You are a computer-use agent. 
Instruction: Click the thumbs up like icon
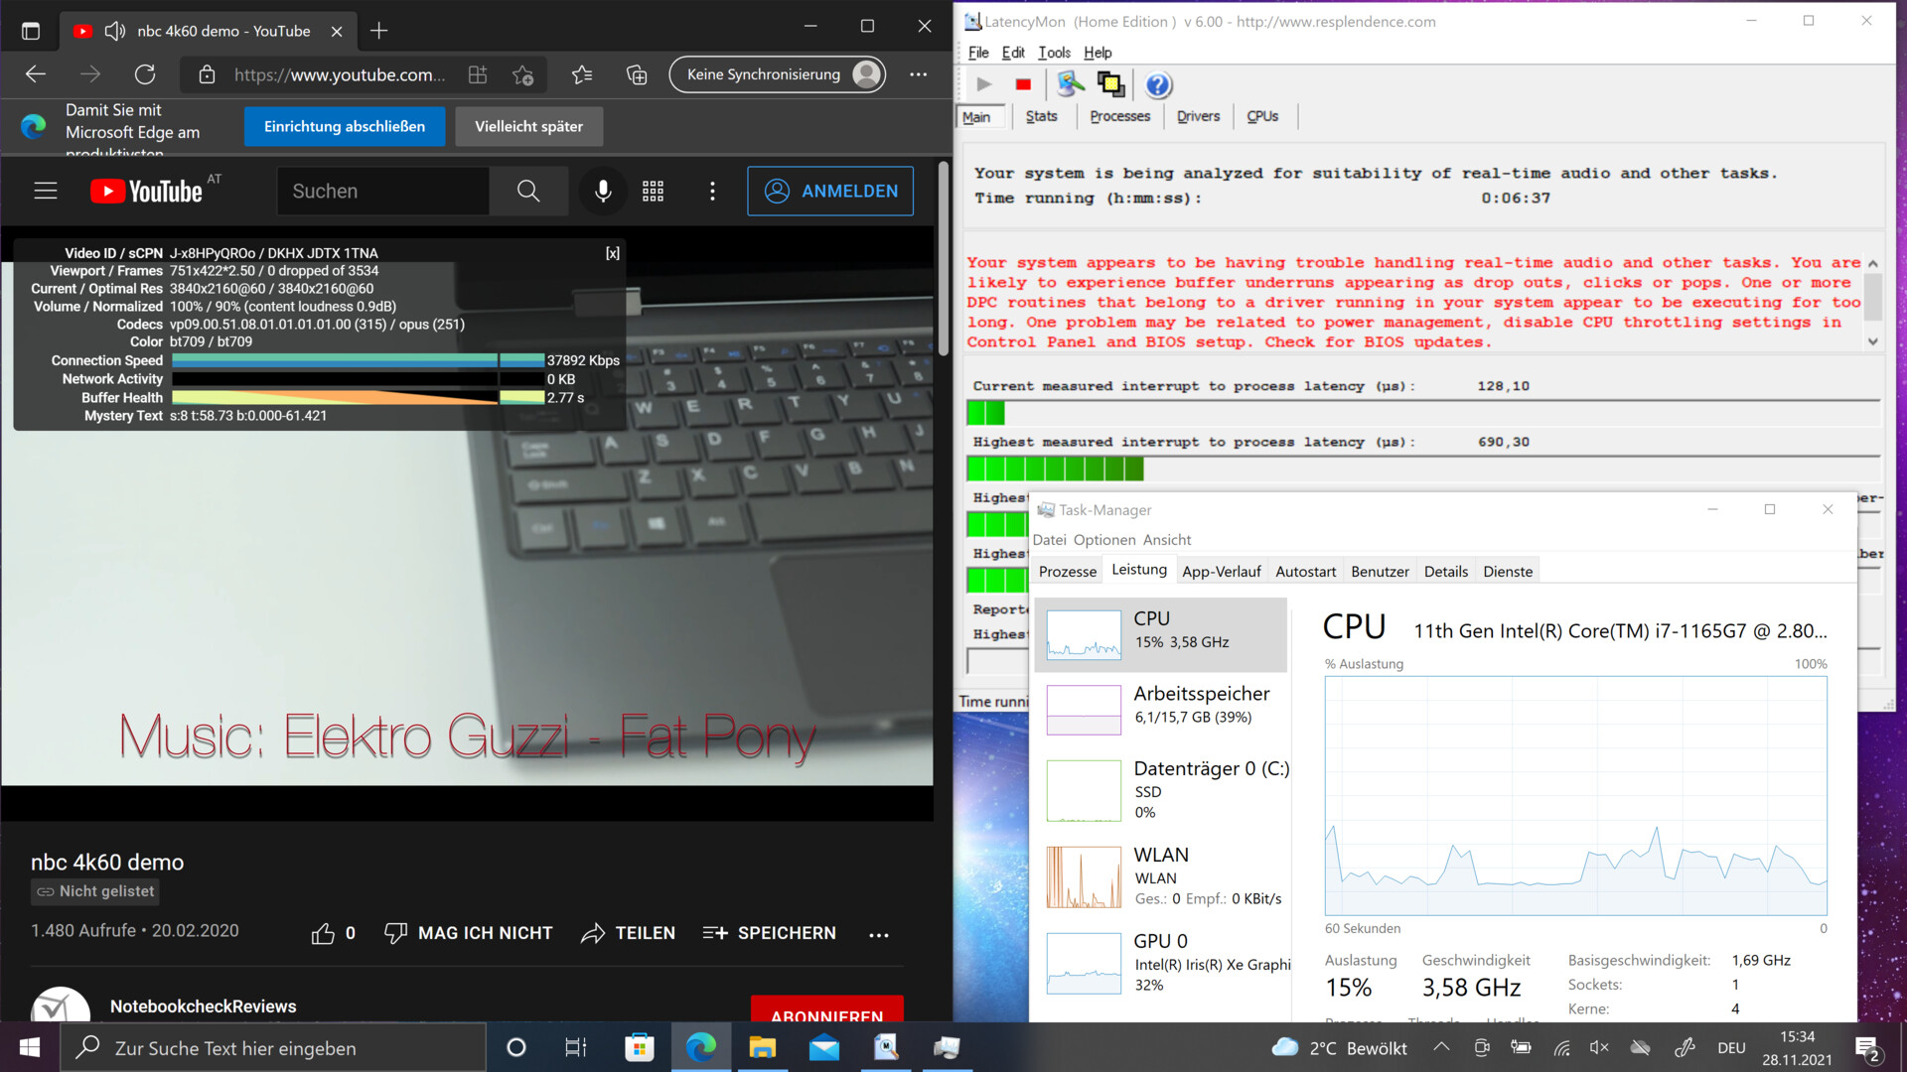coord(323,933)
